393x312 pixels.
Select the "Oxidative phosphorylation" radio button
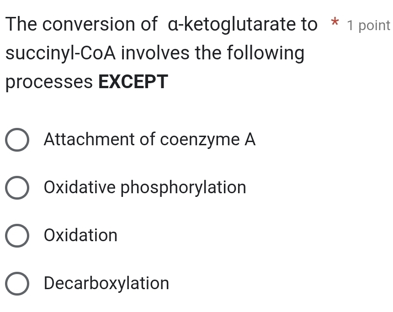pos(17,188)
